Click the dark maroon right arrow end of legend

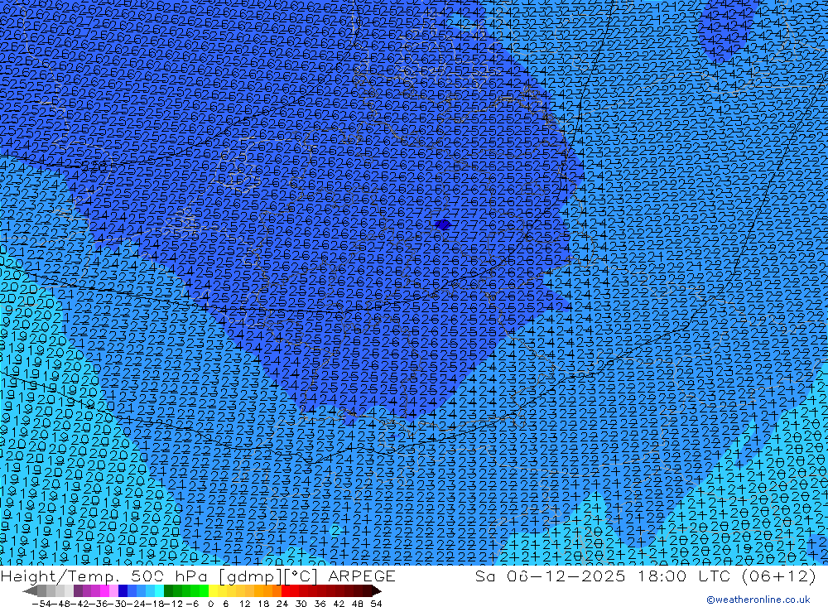pos(377,590)
